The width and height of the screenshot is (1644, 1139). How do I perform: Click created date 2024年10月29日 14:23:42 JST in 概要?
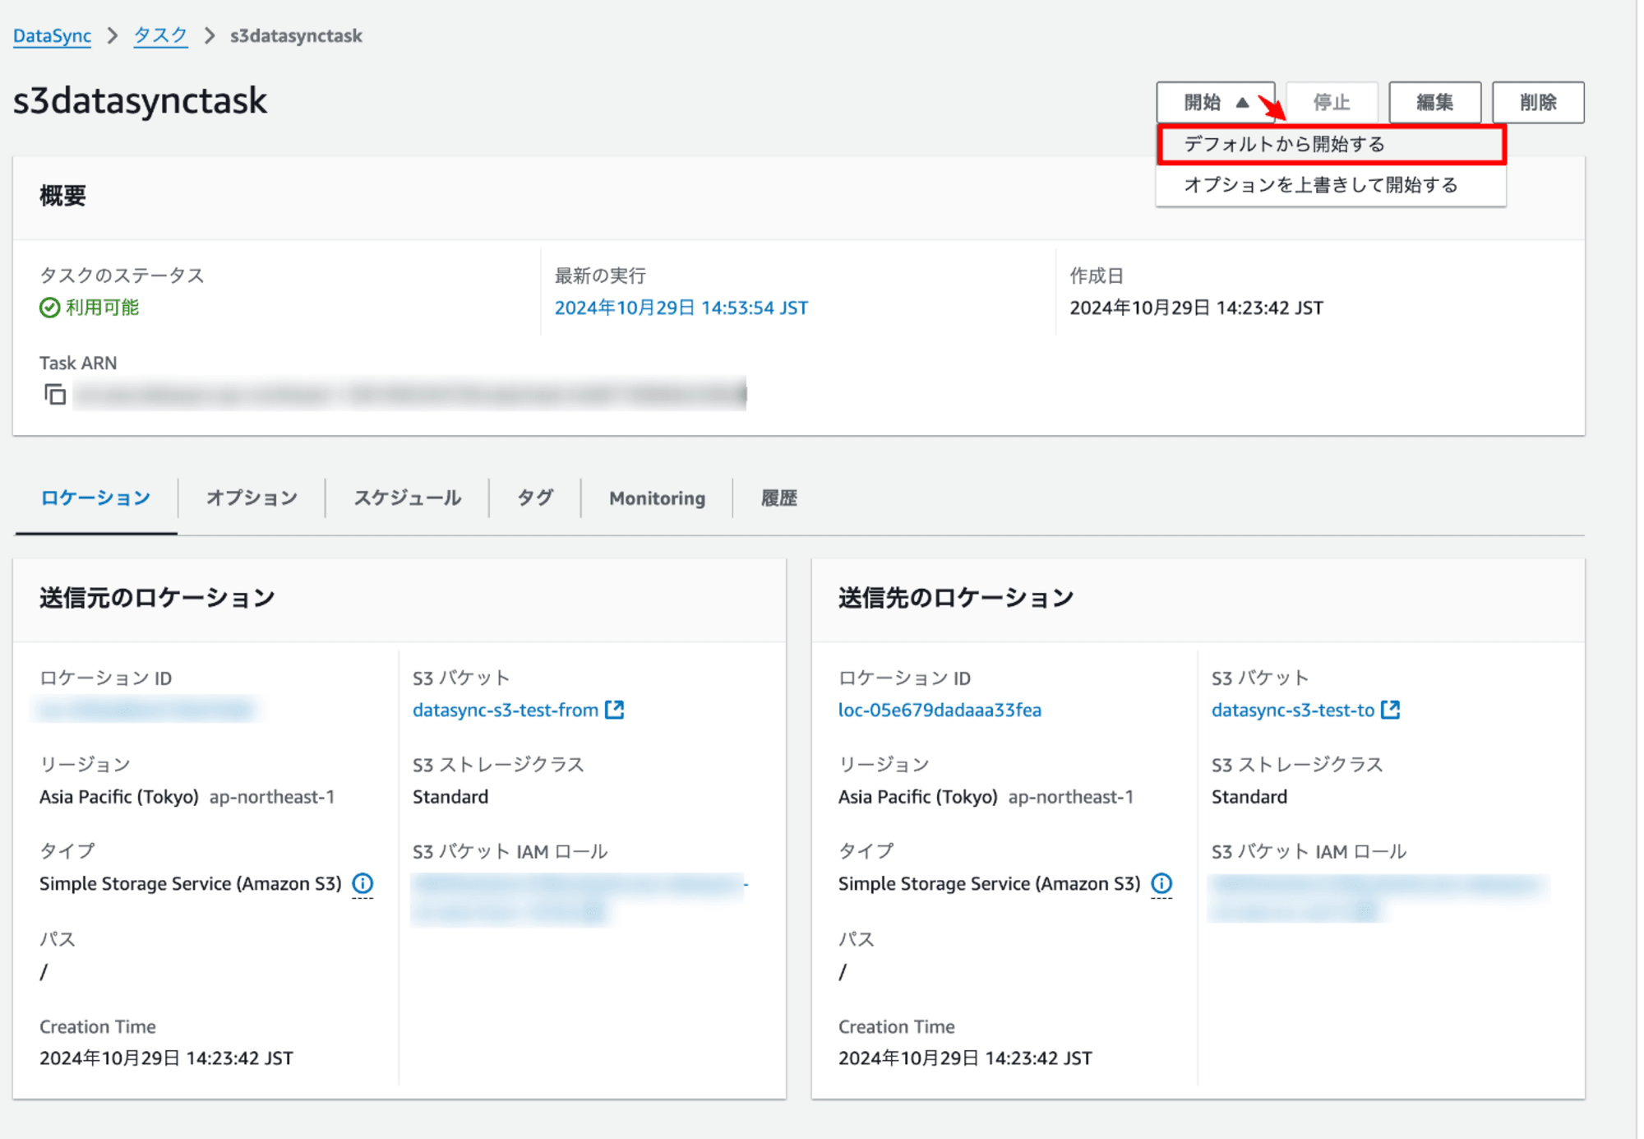click(x=1196, y=308)
